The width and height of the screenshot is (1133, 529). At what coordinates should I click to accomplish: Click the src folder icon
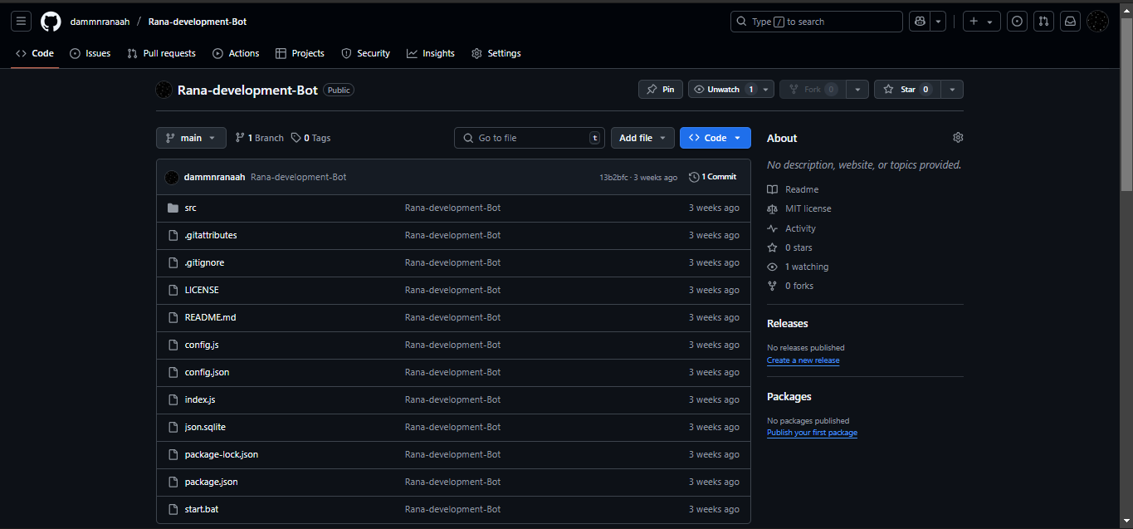pos(173,208)
